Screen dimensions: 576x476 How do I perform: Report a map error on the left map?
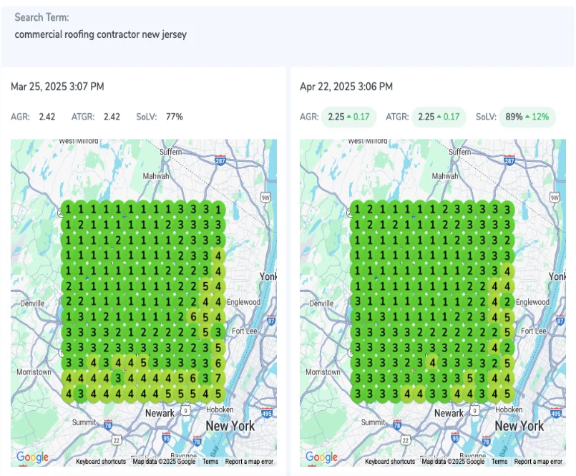coord(250,462)
